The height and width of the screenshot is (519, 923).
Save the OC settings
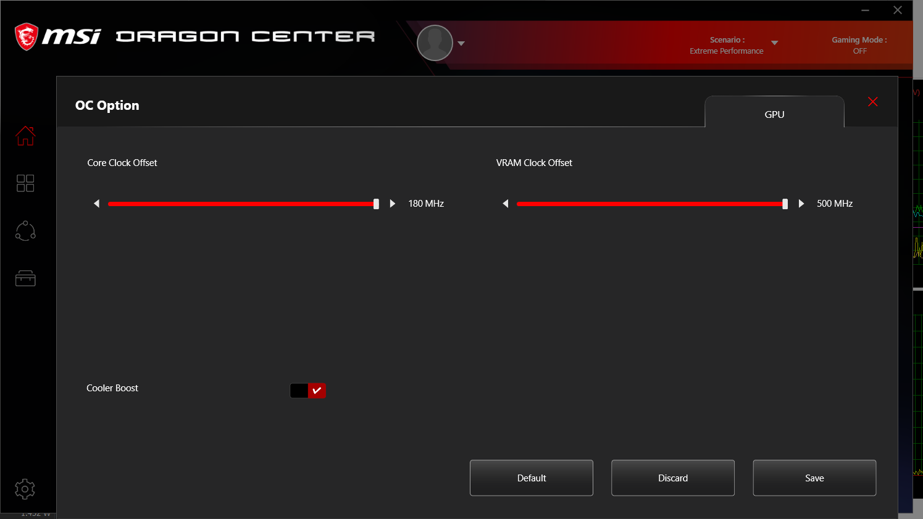[x=814, y=478]
